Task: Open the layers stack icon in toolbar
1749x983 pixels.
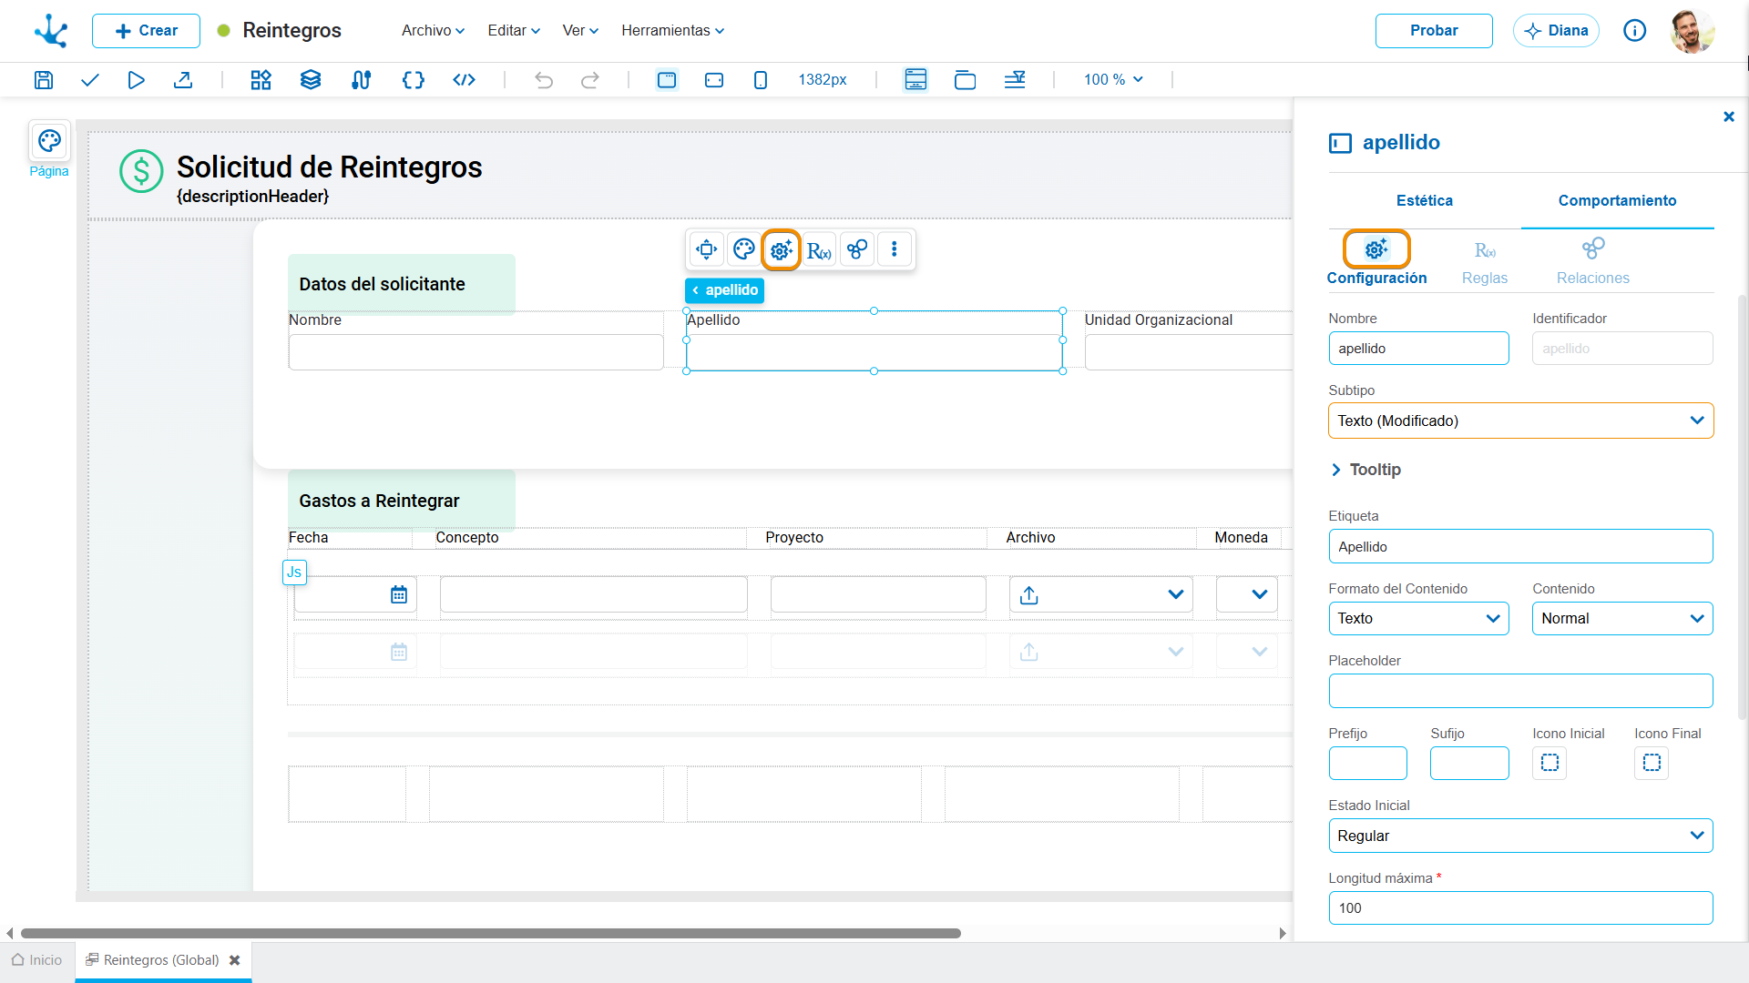Action: click(311, 80)
